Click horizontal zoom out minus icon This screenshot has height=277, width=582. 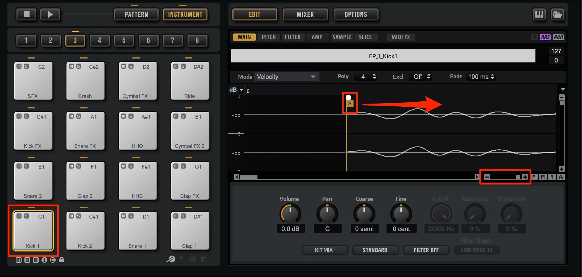(487, 177)
